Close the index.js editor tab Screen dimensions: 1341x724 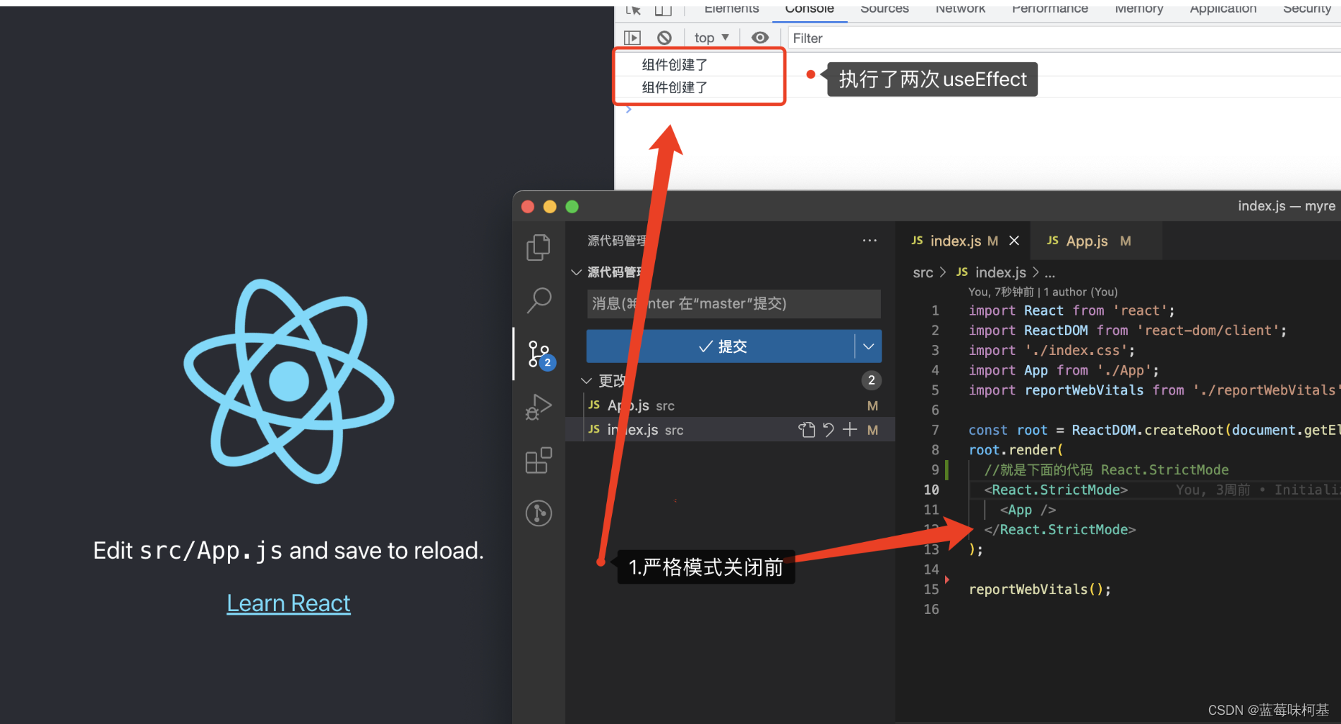(1014, 241)
